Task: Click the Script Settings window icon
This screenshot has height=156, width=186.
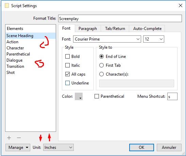Action: (x=7, y=6)
